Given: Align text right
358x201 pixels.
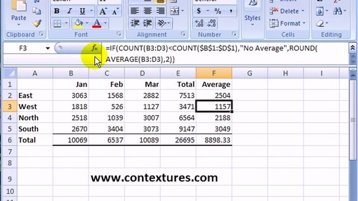Looking at the screenshot, I should coord(161,11).
